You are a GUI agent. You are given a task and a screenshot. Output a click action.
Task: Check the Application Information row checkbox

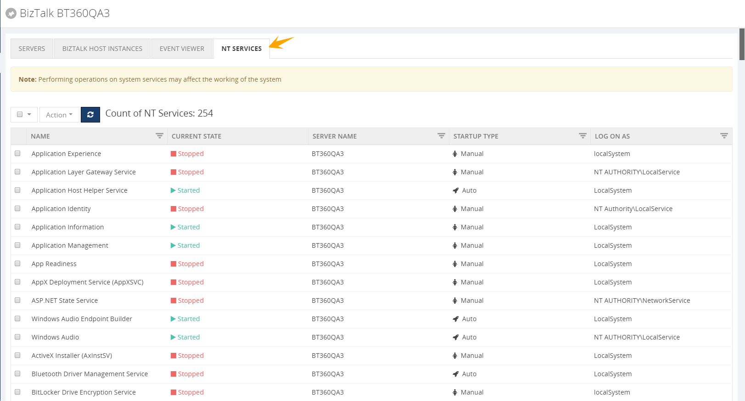17,227
